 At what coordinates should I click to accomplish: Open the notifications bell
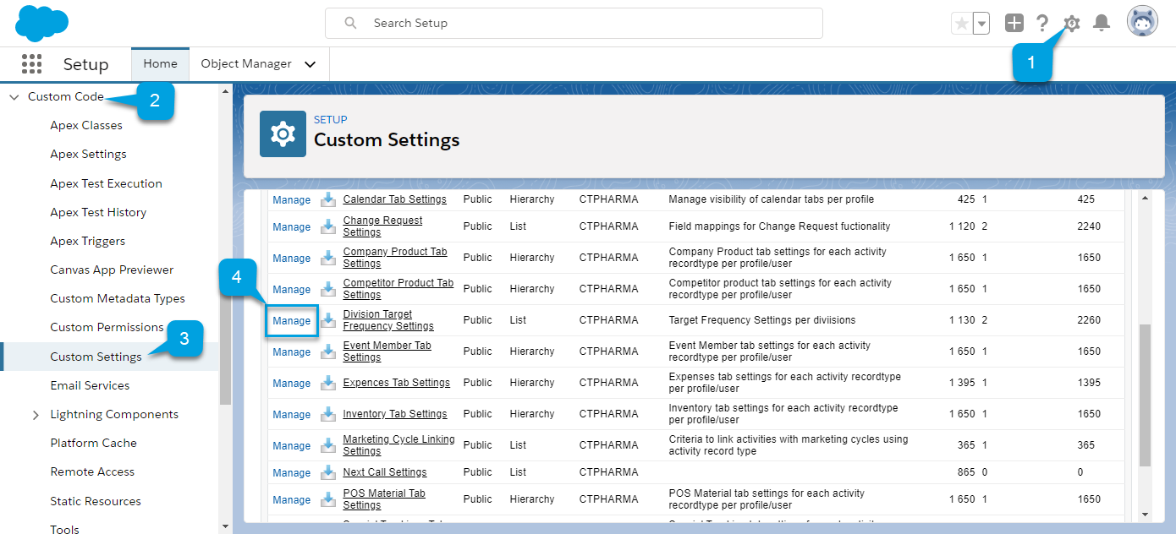coord(1101,24)
